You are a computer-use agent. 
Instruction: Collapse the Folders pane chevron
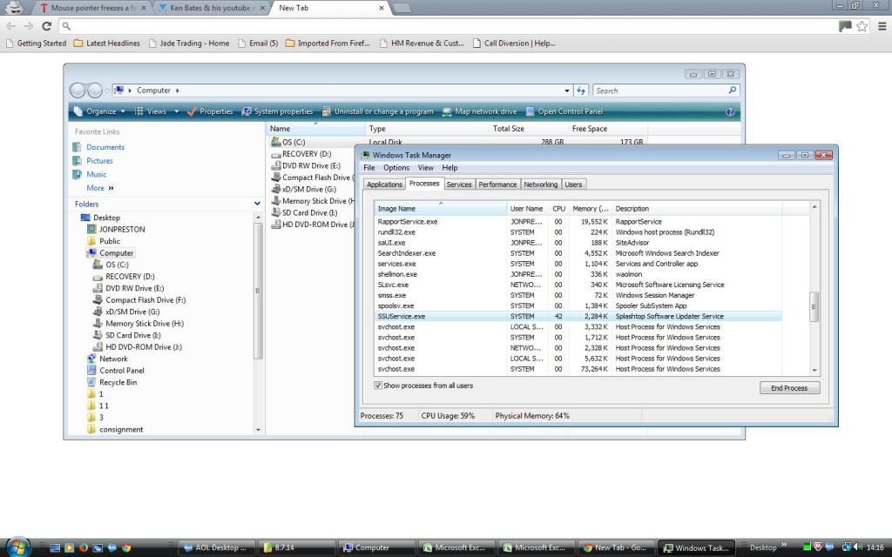(257, 204)
